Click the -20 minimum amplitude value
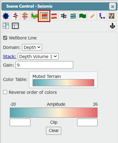Screen dimensions: 118x143 click(13, 104)
